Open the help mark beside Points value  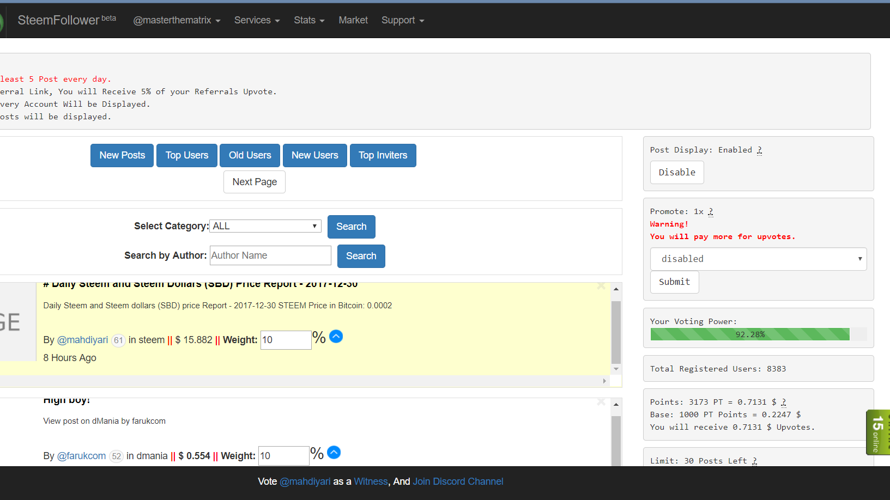(784, 402)
